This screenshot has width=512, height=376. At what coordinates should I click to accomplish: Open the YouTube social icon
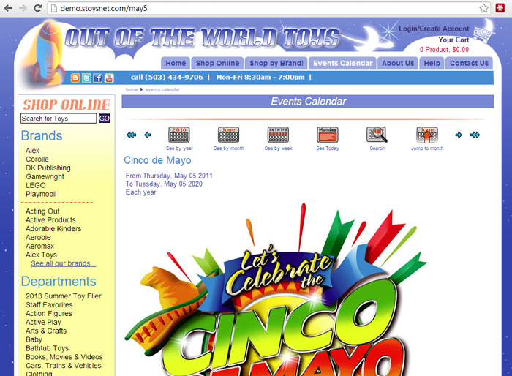click(x=109, y=78)
